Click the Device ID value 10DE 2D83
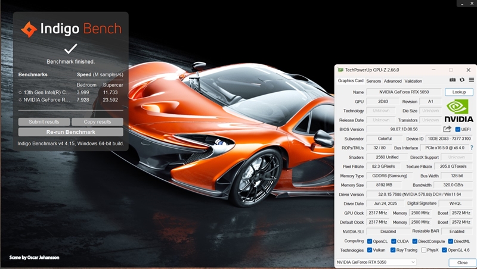The height and width of the screenshot is (269, 477). point(449,139)
